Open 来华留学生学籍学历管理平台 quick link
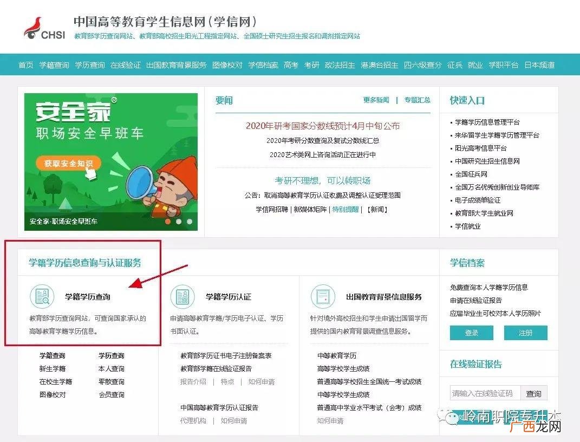This screenshot has width=580, height=442. (x=497, y=135)
